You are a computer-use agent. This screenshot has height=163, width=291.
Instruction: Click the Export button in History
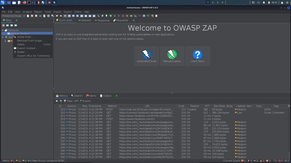coord(85,101)
